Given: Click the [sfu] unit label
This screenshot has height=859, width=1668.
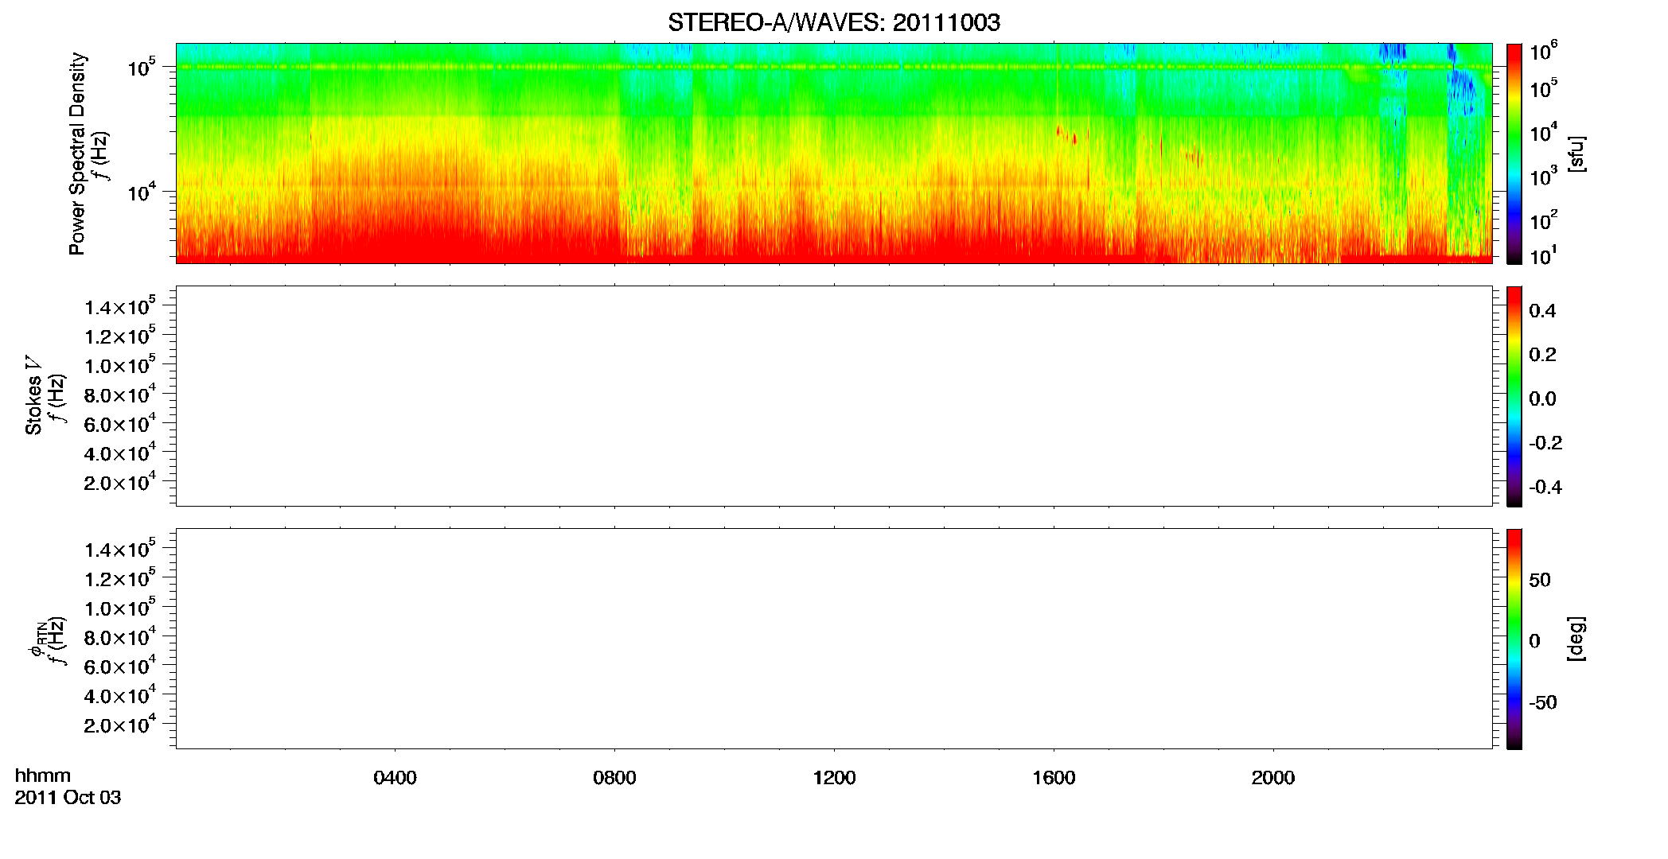Looking at the screenshot, I should pyautogui.click(x=1576, y=154).
